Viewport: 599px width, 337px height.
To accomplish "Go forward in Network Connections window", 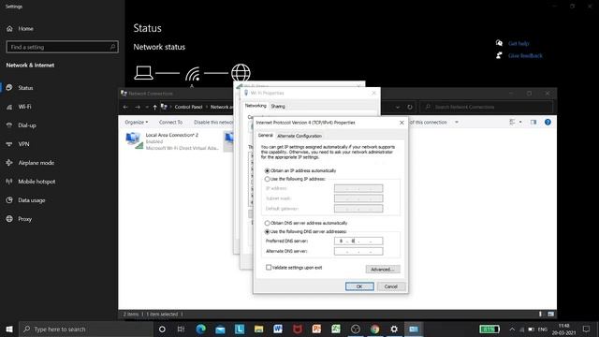I will (138, 108).
